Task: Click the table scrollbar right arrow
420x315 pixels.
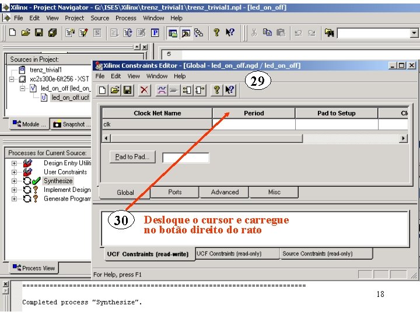Action: tap(404, 138)
